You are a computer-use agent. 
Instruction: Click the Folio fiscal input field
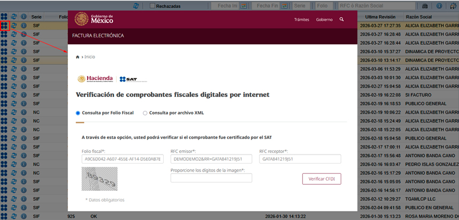[123, 159]
